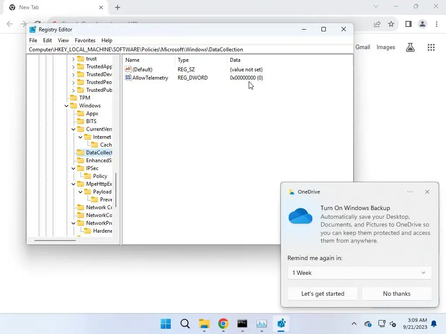This screenshot has height=334, width=446.
Task: Open File Explorer from the taskbar
Action: (204, 324)
